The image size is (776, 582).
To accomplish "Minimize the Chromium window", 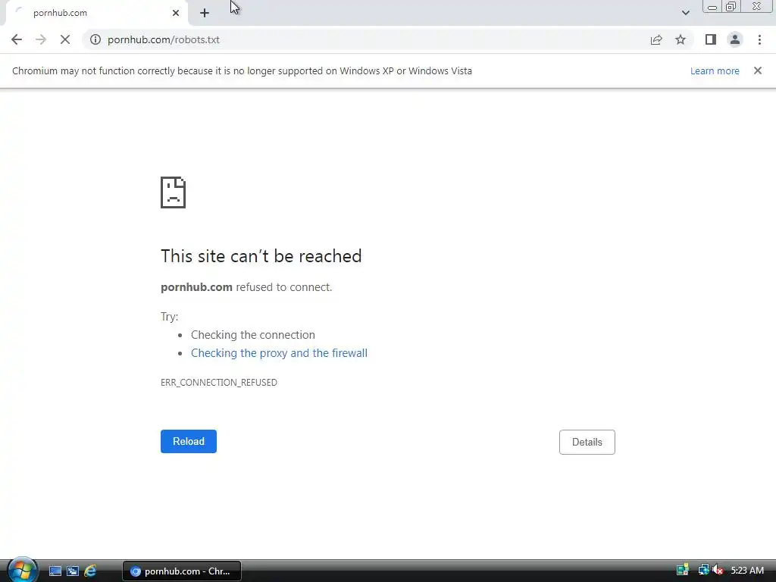I will (x=712, y=7).
